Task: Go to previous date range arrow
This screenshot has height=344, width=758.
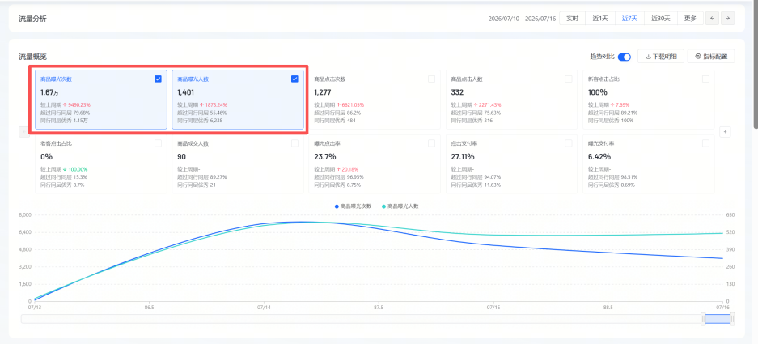Action: point(712,19)
